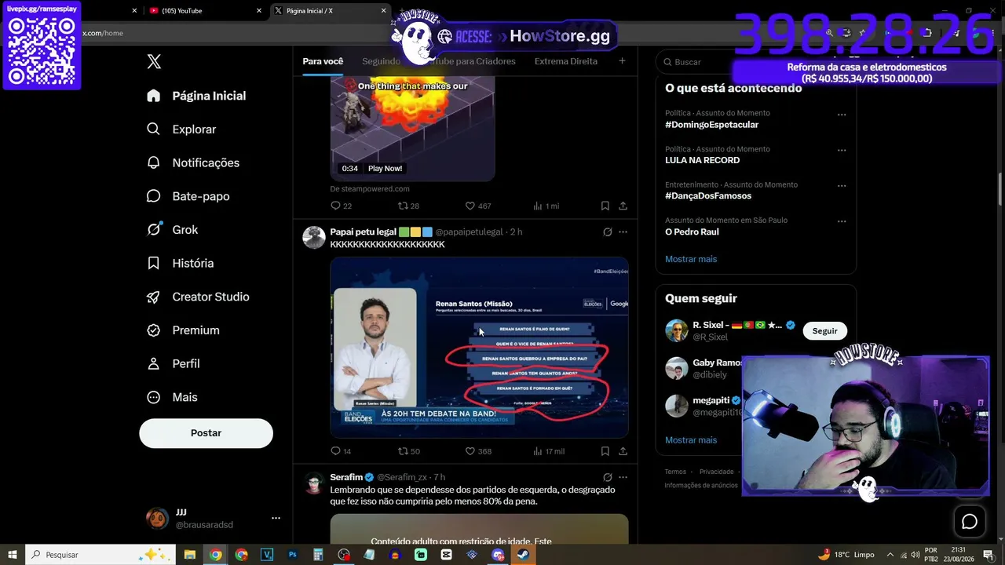Open more options for LULA NA RECORD
The height and width of the screenshot is (565, 1005).
[x=841, y=150]
